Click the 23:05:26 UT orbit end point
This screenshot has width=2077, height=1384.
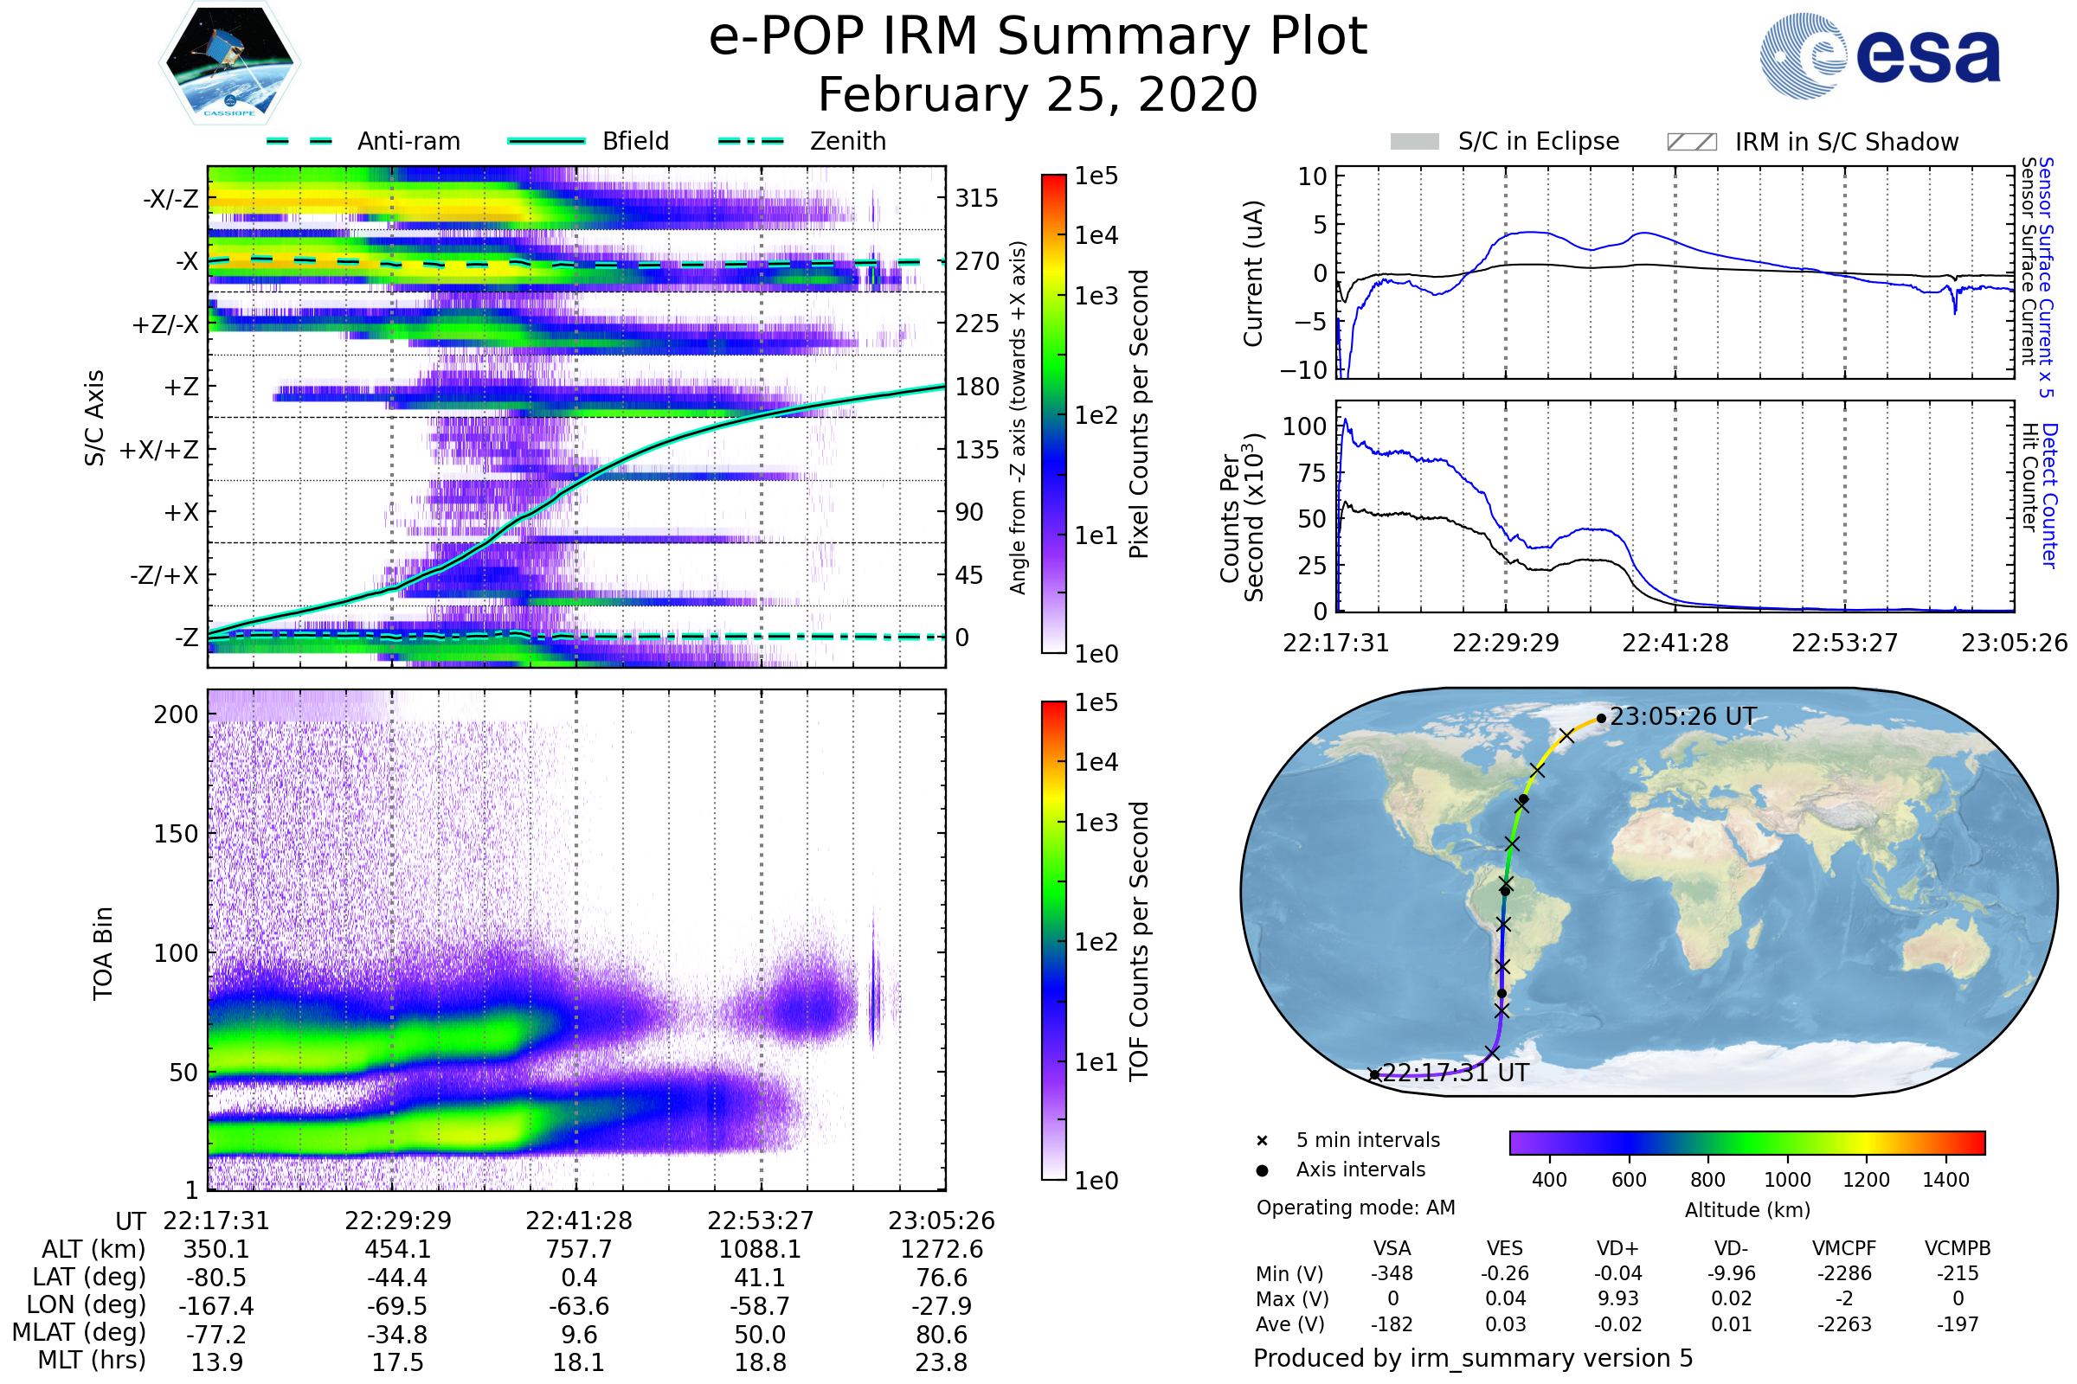(x=1601, y=719)
